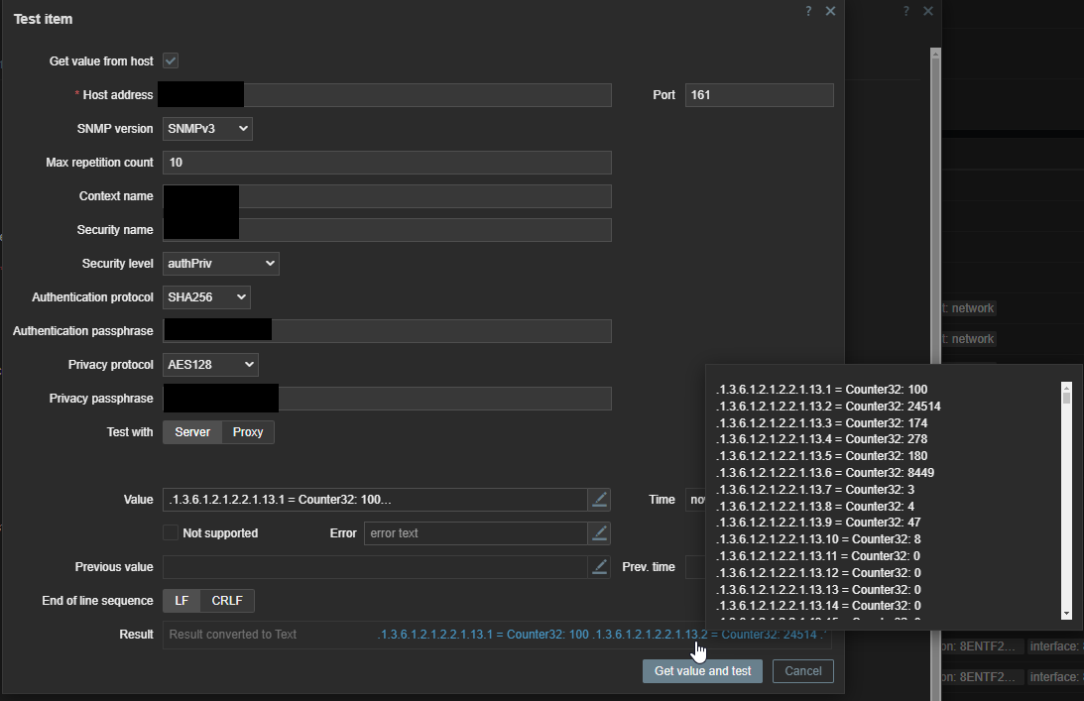Click popup line 'Counter32: 174'

pyautogui.click(x=821, y=422)
